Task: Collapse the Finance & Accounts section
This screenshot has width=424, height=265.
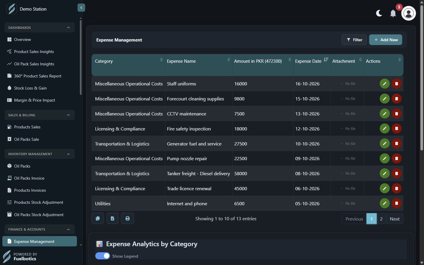Action: tap(39, 229)
